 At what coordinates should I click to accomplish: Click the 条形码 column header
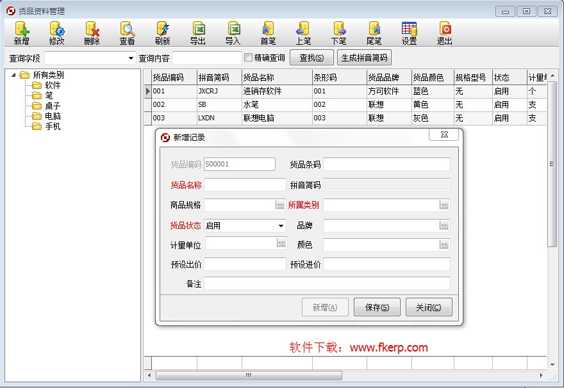[x=340, y=77]
